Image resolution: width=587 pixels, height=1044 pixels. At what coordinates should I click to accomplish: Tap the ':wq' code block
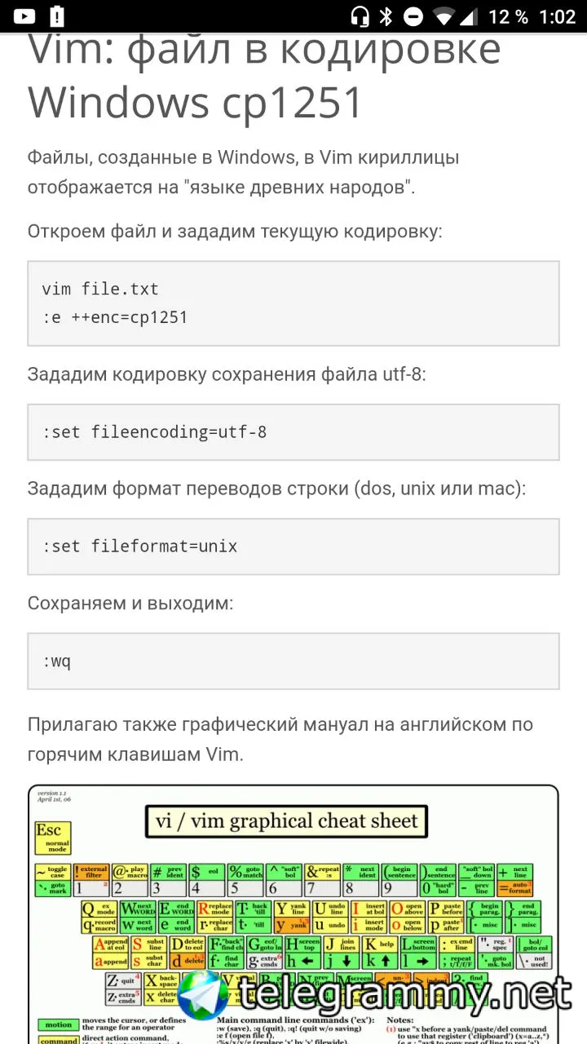[x=293, y=661]
